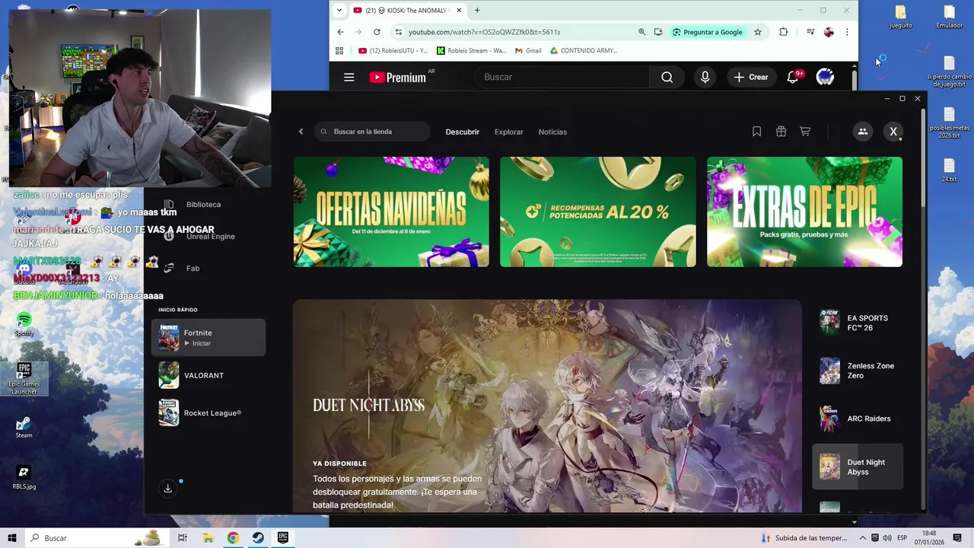
Task: Open the friends list icon
Action: [x=862, y=132]
